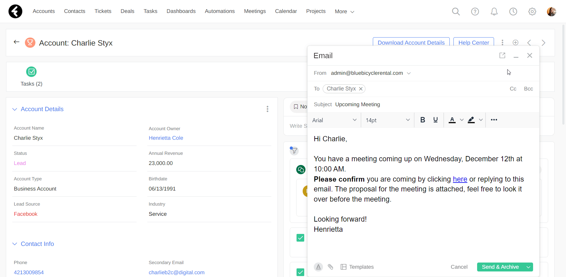
Task: Open the Deals menu
Action: pyautogui.click(x=127, y=11)
